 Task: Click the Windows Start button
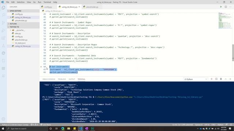pyautogui.click(x=3, y=128)
